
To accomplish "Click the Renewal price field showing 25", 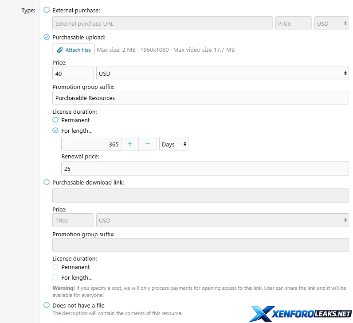I will tap(205, 169).
